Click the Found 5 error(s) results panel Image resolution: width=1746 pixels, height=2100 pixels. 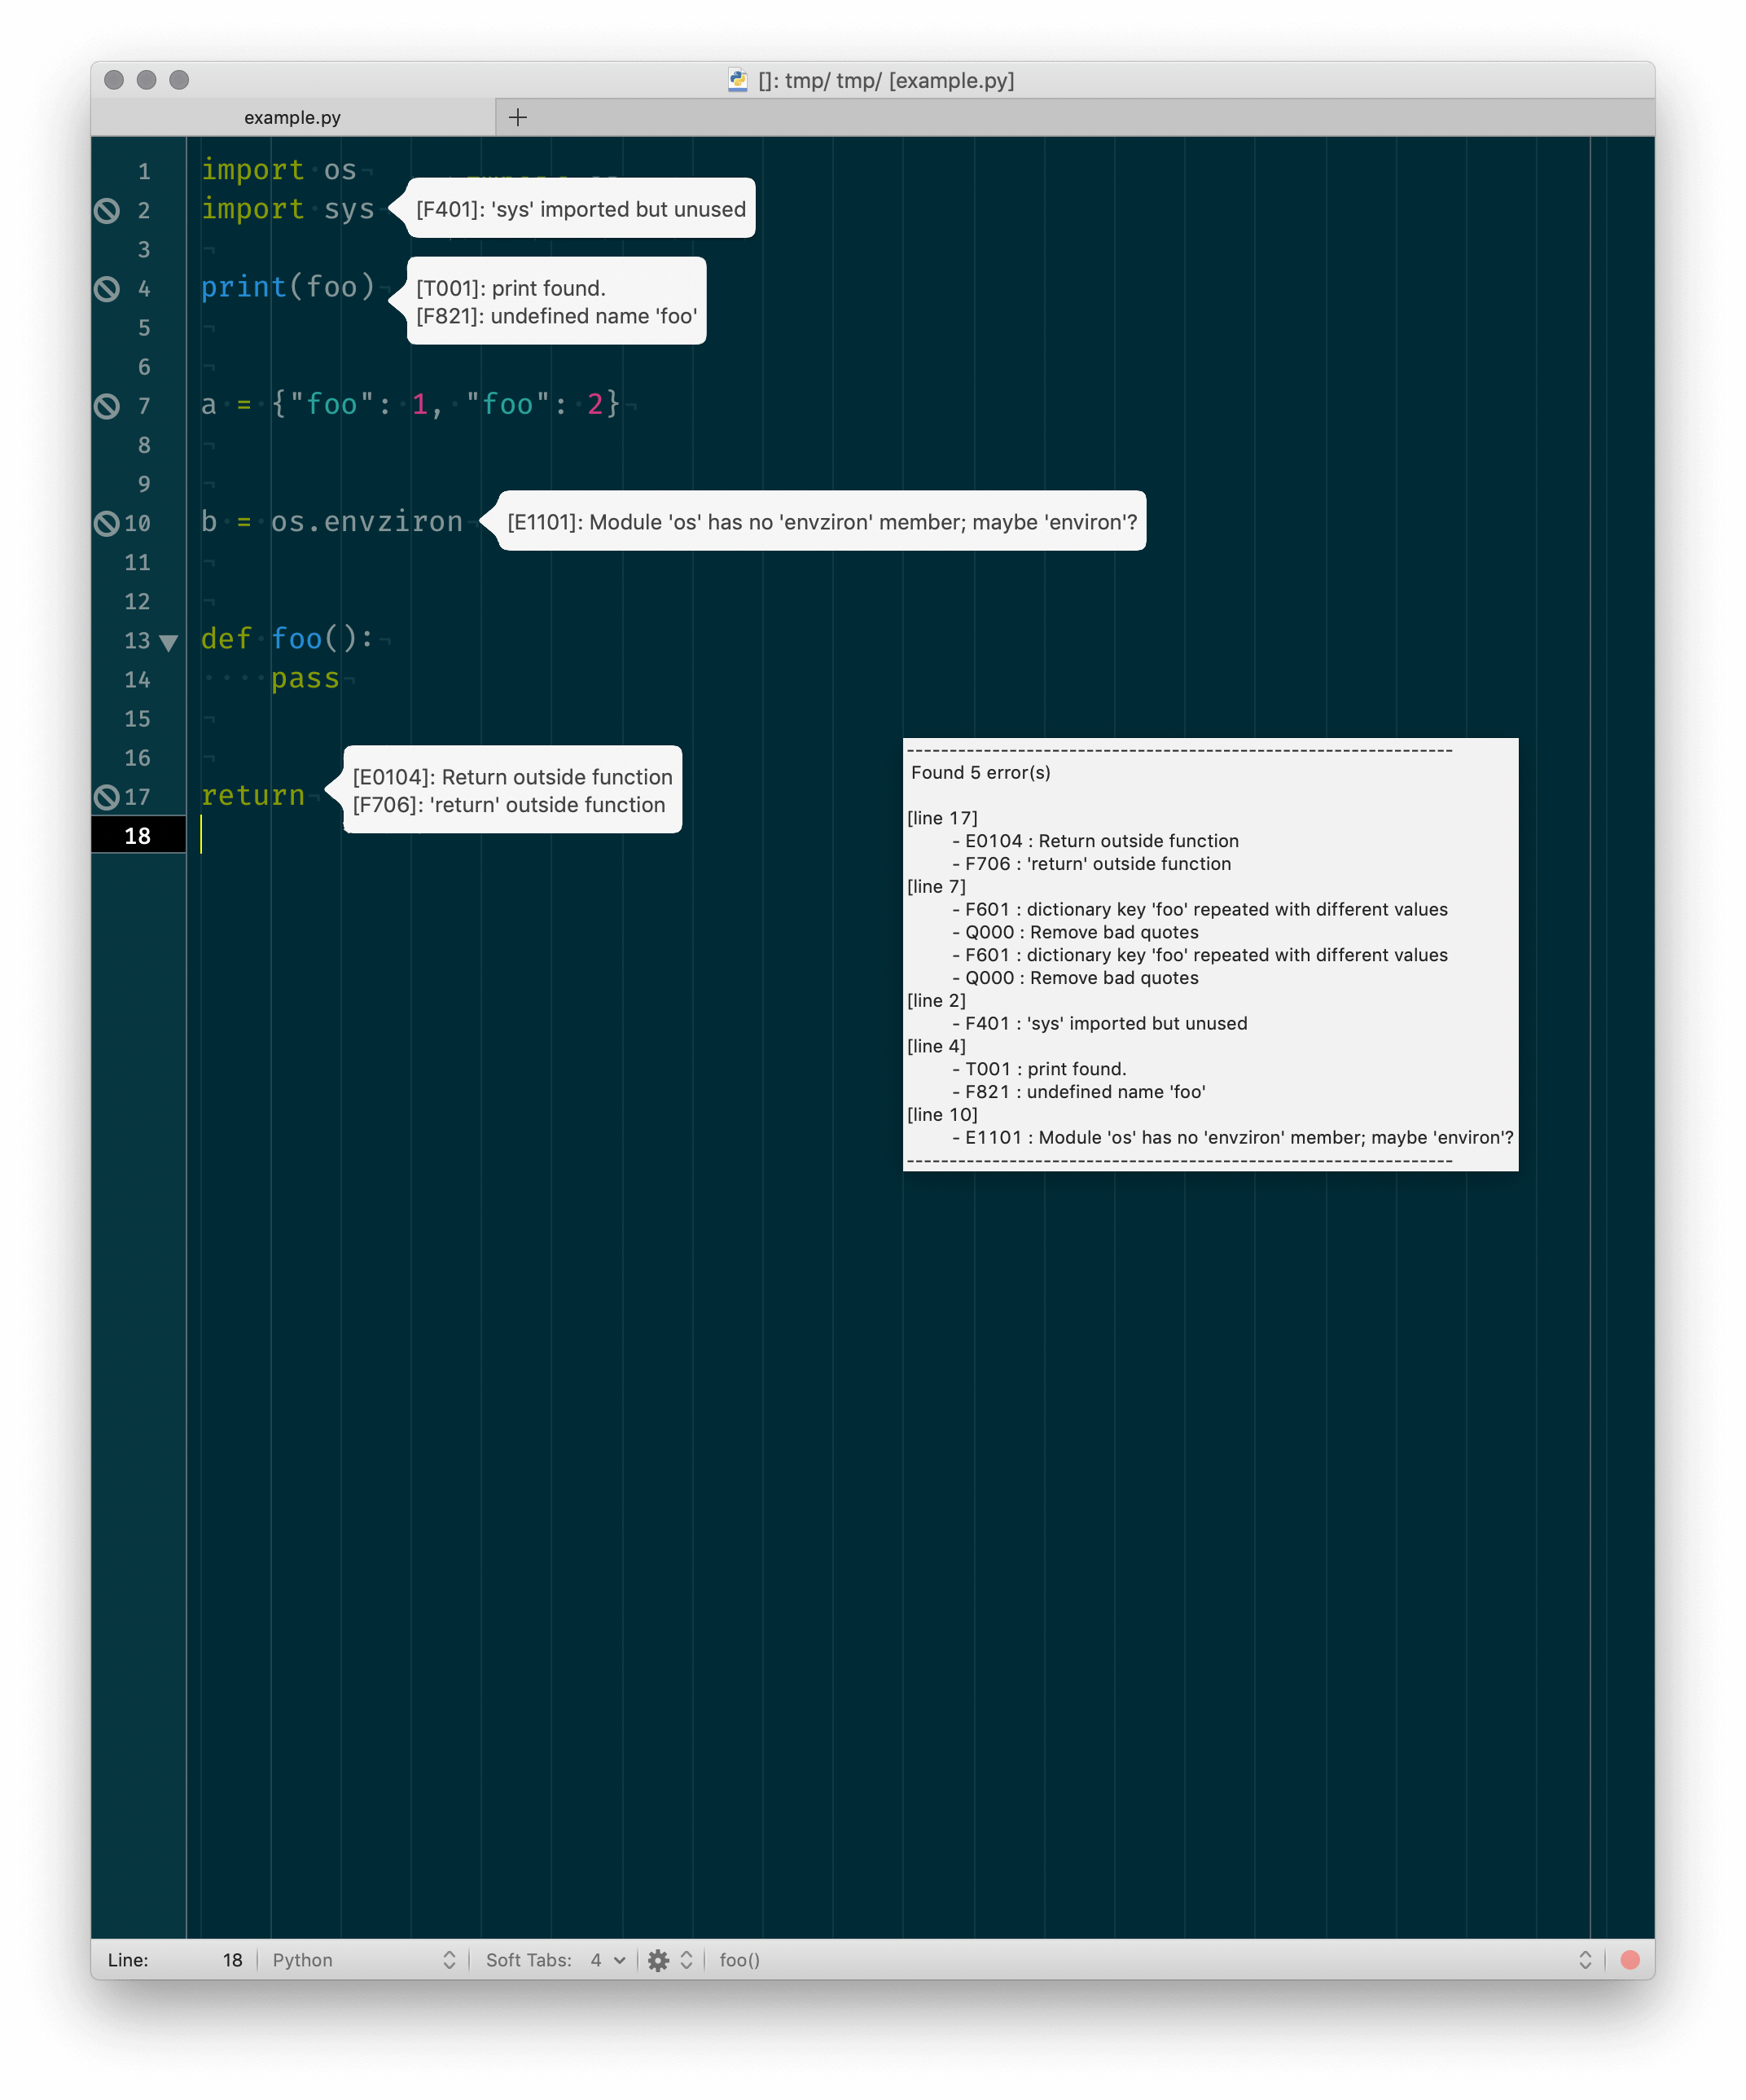(x=1210, y=954)
